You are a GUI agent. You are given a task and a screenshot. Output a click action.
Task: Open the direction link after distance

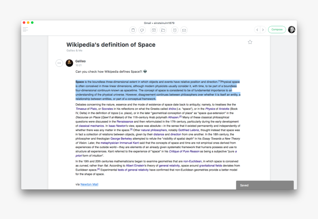(176, 134)
